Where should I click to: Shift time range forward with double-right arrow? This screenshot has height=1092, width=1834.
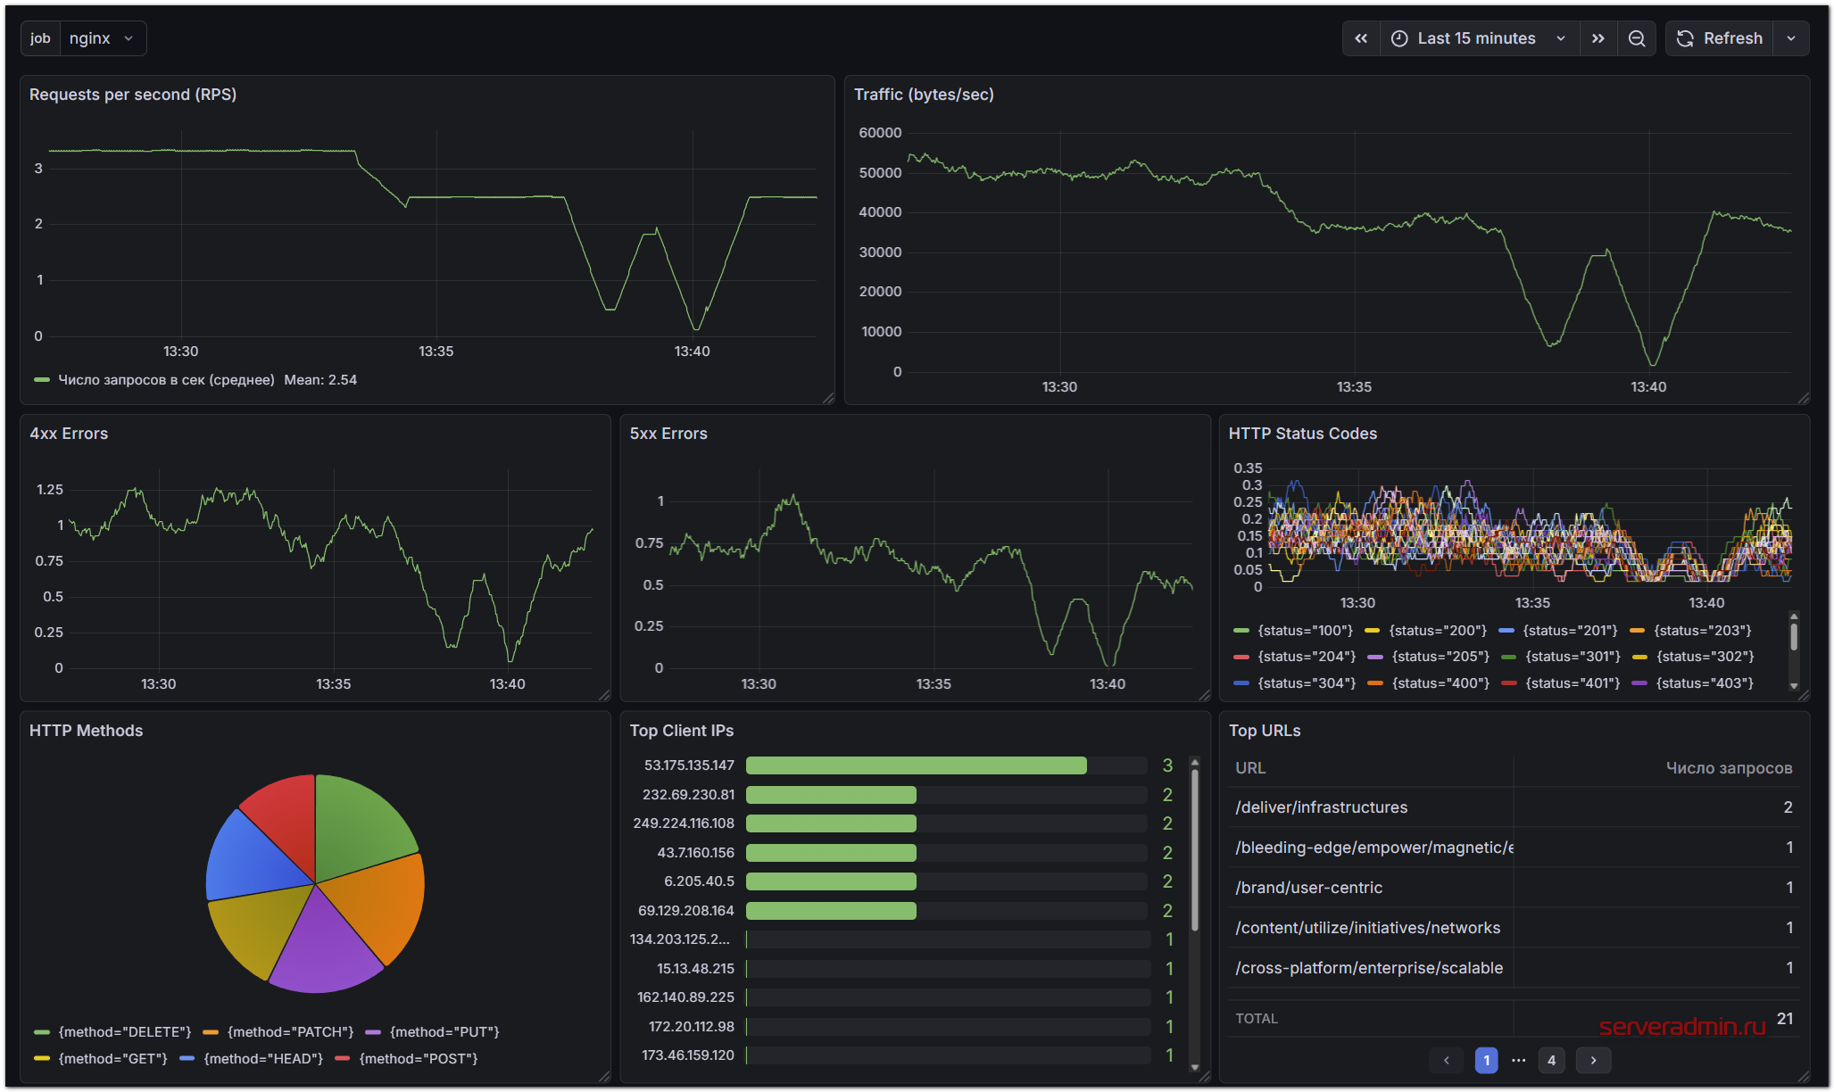[1598, 38]
